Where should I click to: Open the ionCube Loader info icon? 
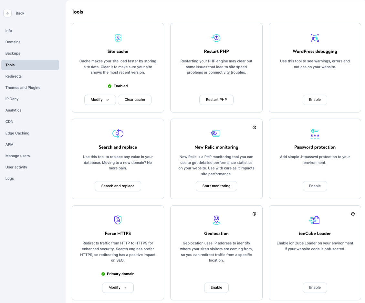353,214
